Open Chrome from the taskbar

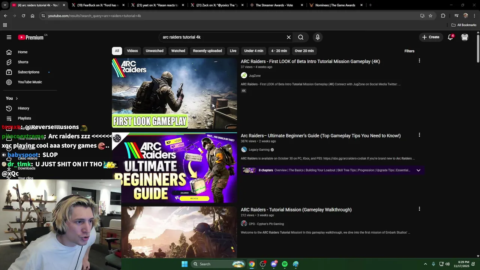tap(252, 264)
